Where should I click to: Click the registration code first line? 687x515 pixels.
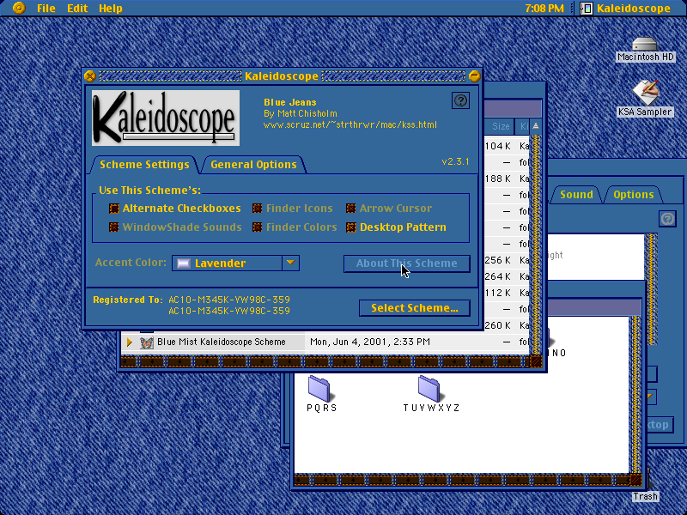tap(229, 300)
